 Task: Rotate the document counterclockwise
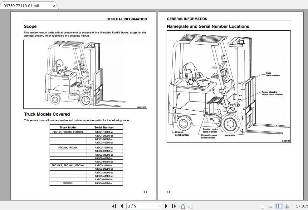[182, 206]
